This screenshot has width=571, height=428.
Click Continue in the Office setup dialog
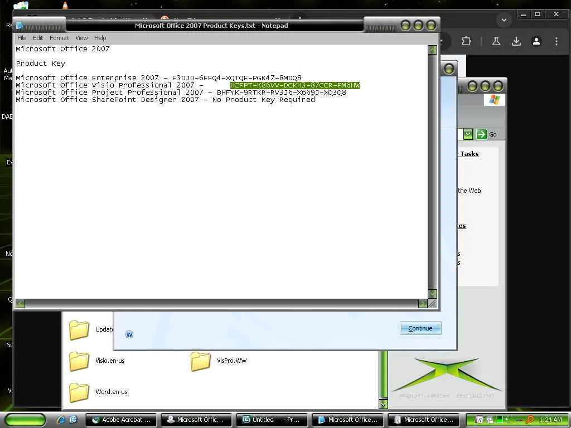click(x=420, y=328)
